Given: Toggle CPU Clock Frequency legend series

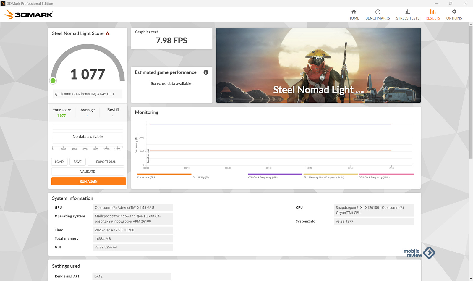Looking at the screenshot, I should tap(263, 177).
